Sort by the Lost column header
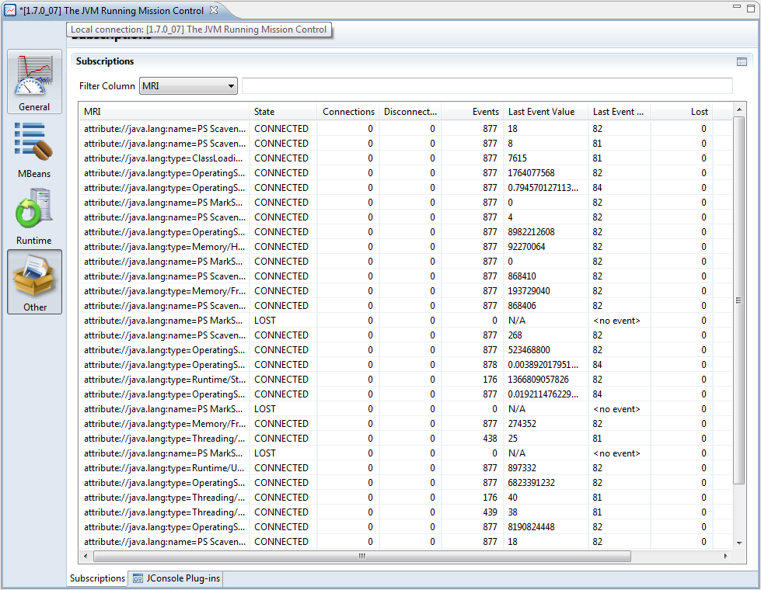The height and width of the screenshot is (590, 761). click(x=681, y=112)
